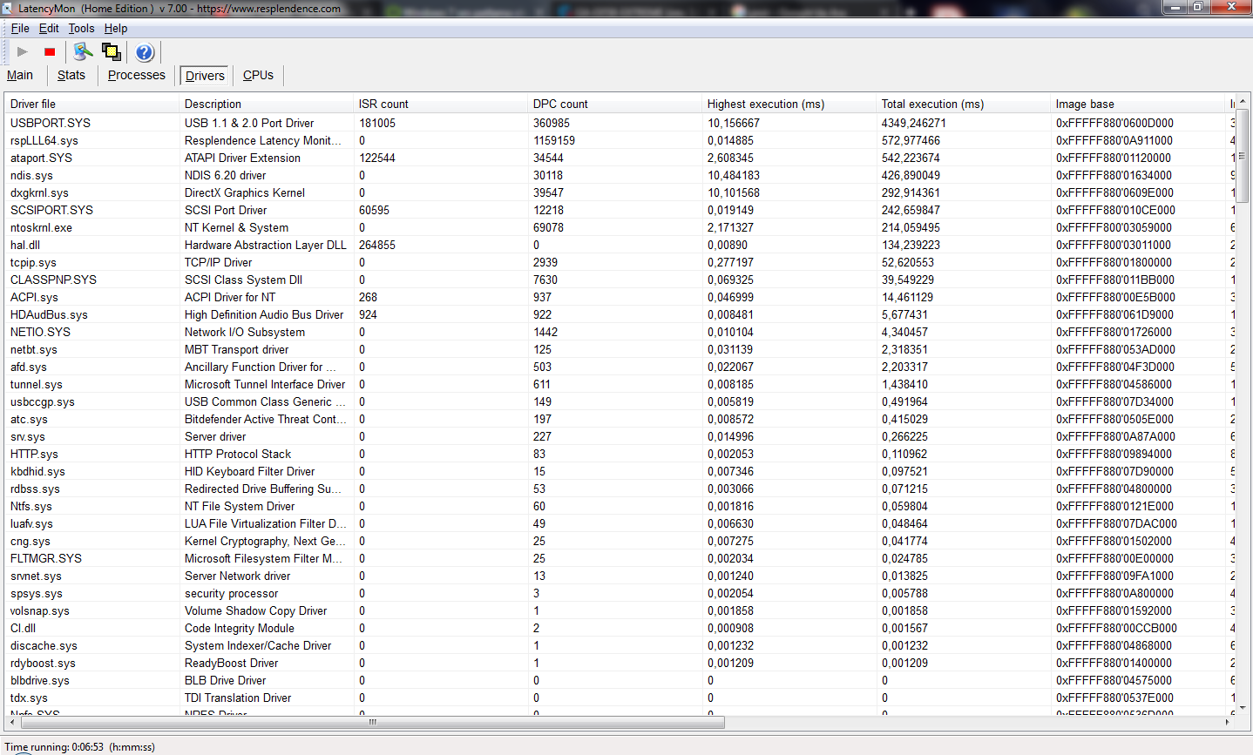
Task: Sort by the Driver file column header
Action: (91, 104)
